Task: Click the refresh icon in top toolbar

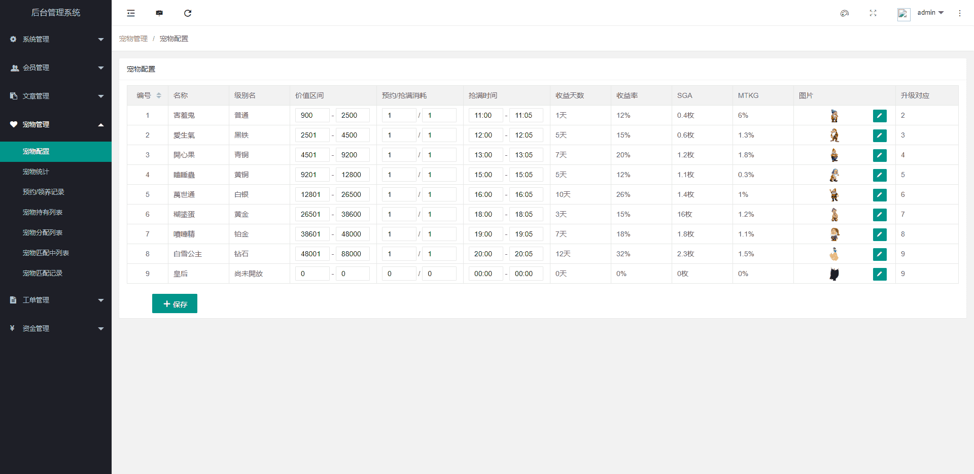Action: point(188,13)
